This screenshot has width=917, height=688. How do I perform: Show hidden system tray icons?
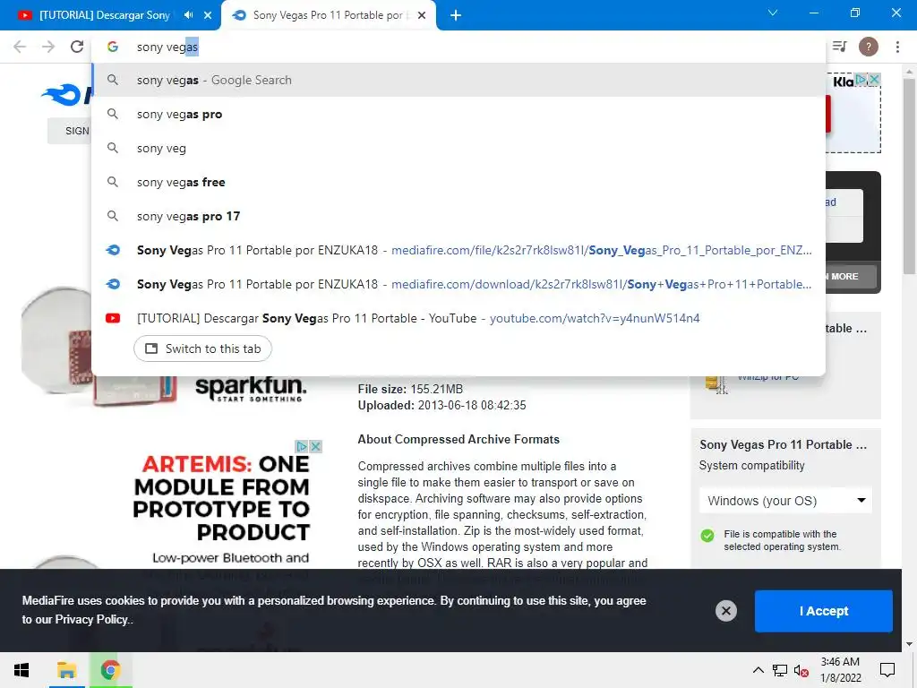click(x=758, y=670)
